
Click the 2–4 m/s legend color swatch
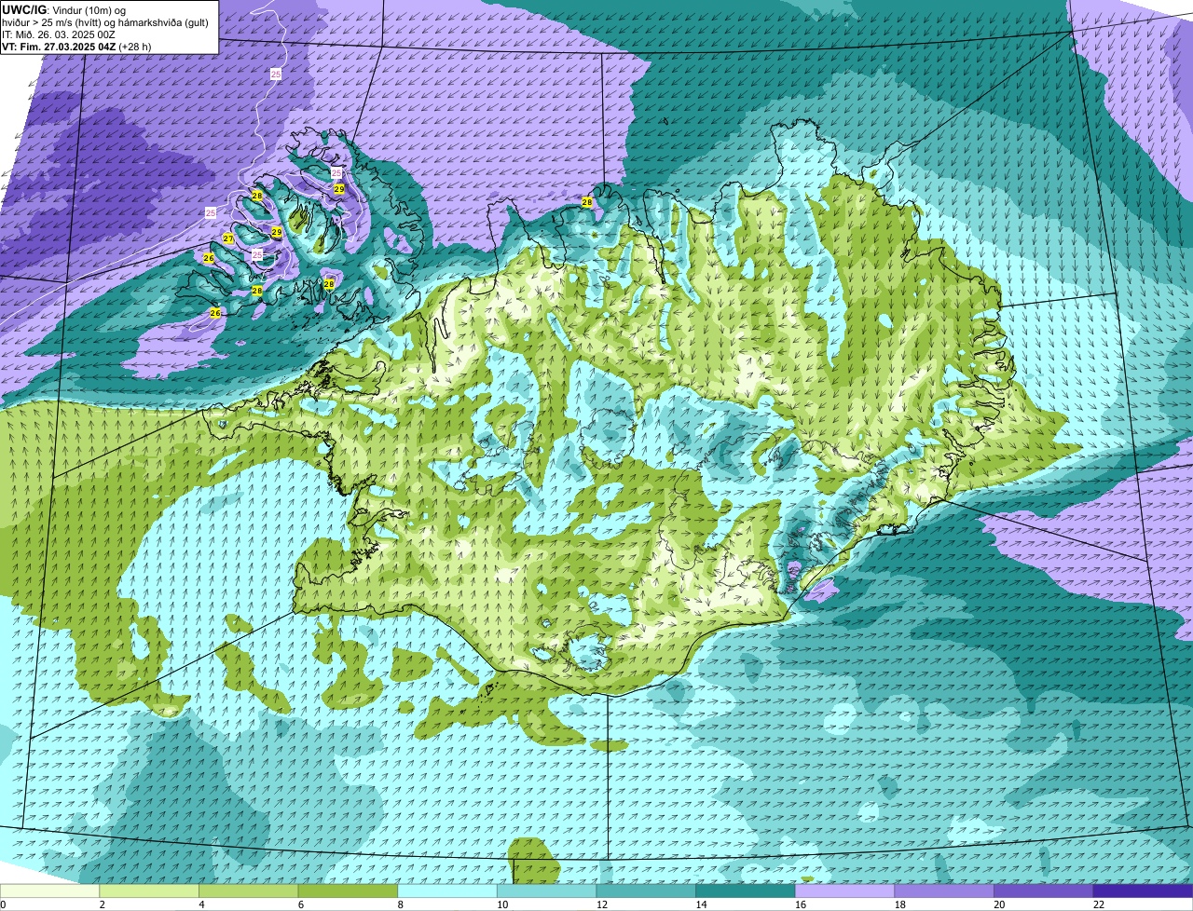click(149, 891)
